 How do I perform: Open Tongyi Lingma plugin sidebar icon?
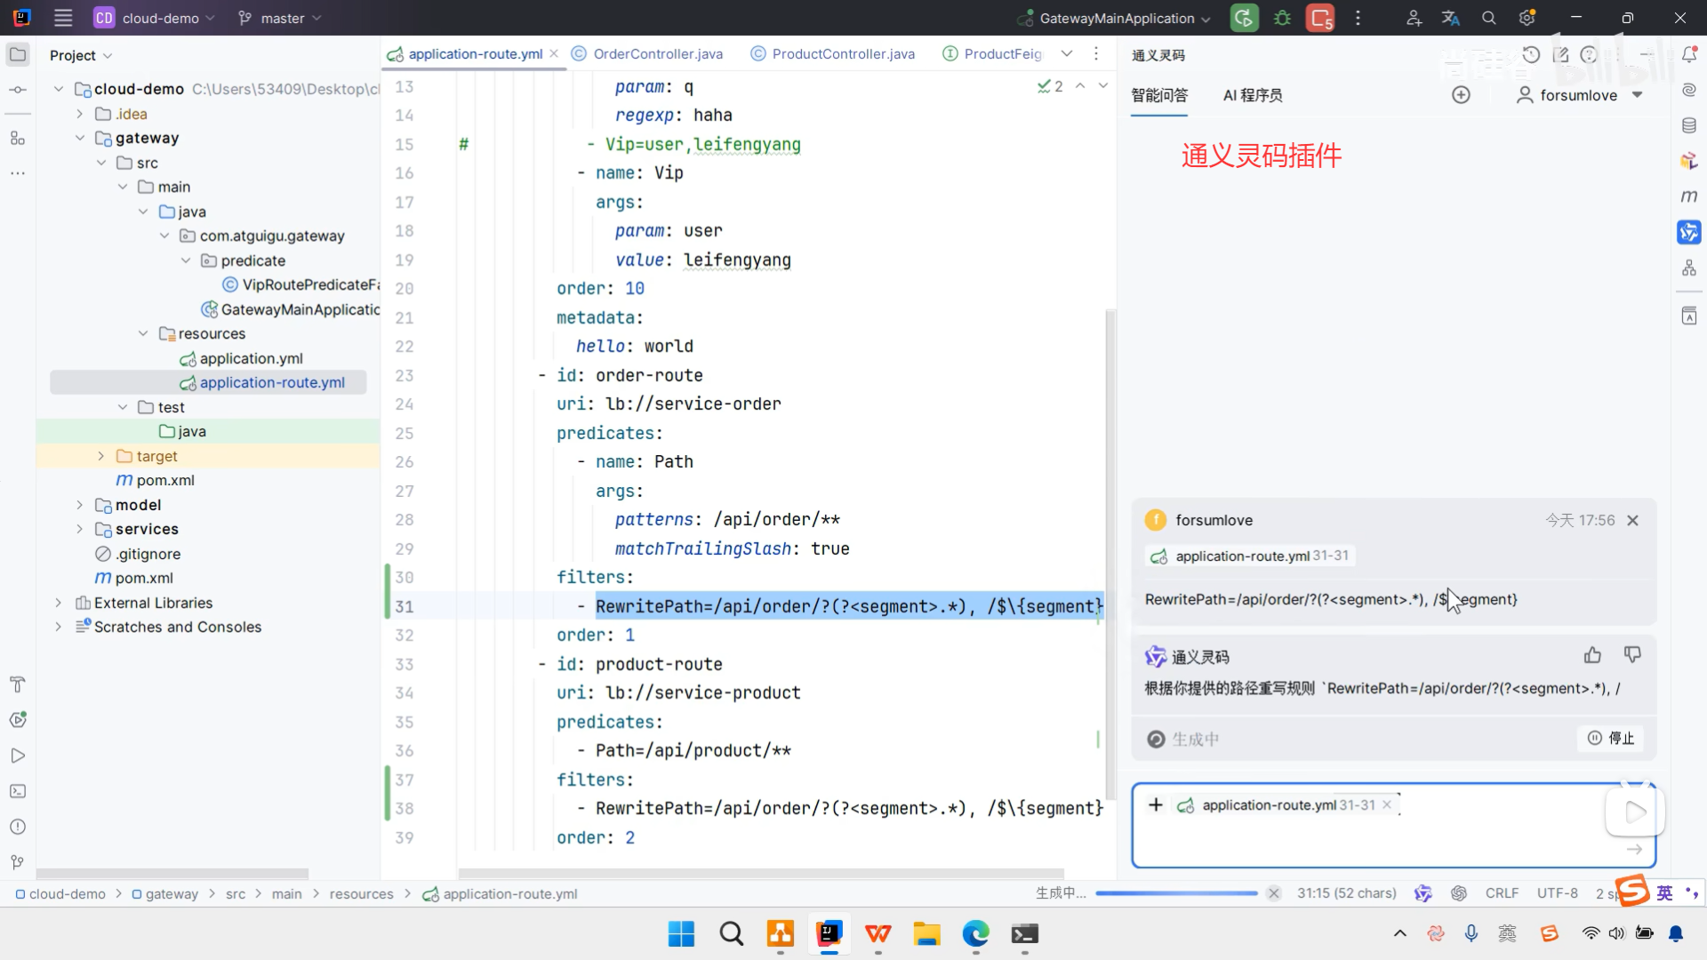pyautogui.click(x=1689, y=232)
